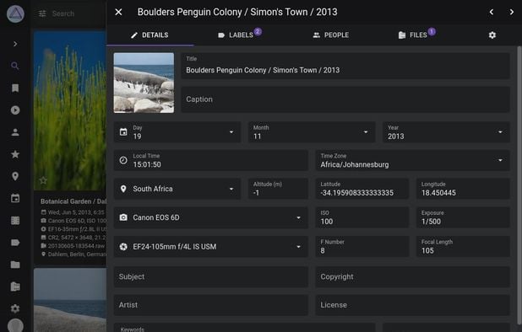Go to previous photo with left chevron

[492, 12]
